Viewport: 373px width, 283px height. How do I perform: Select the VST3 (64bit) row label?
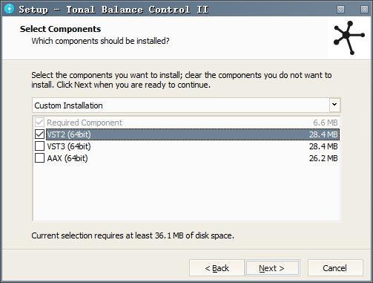coord(69,146)
